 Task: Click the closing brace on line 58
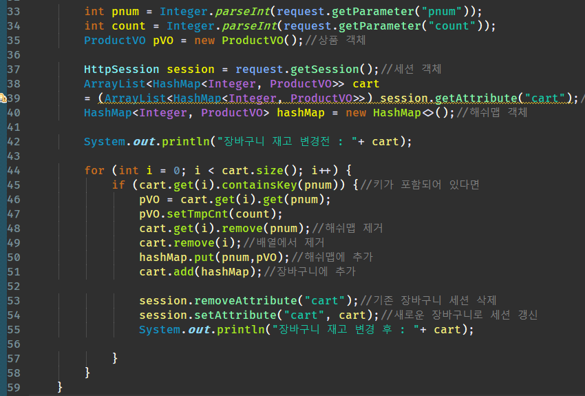click(x=87, y=373)
